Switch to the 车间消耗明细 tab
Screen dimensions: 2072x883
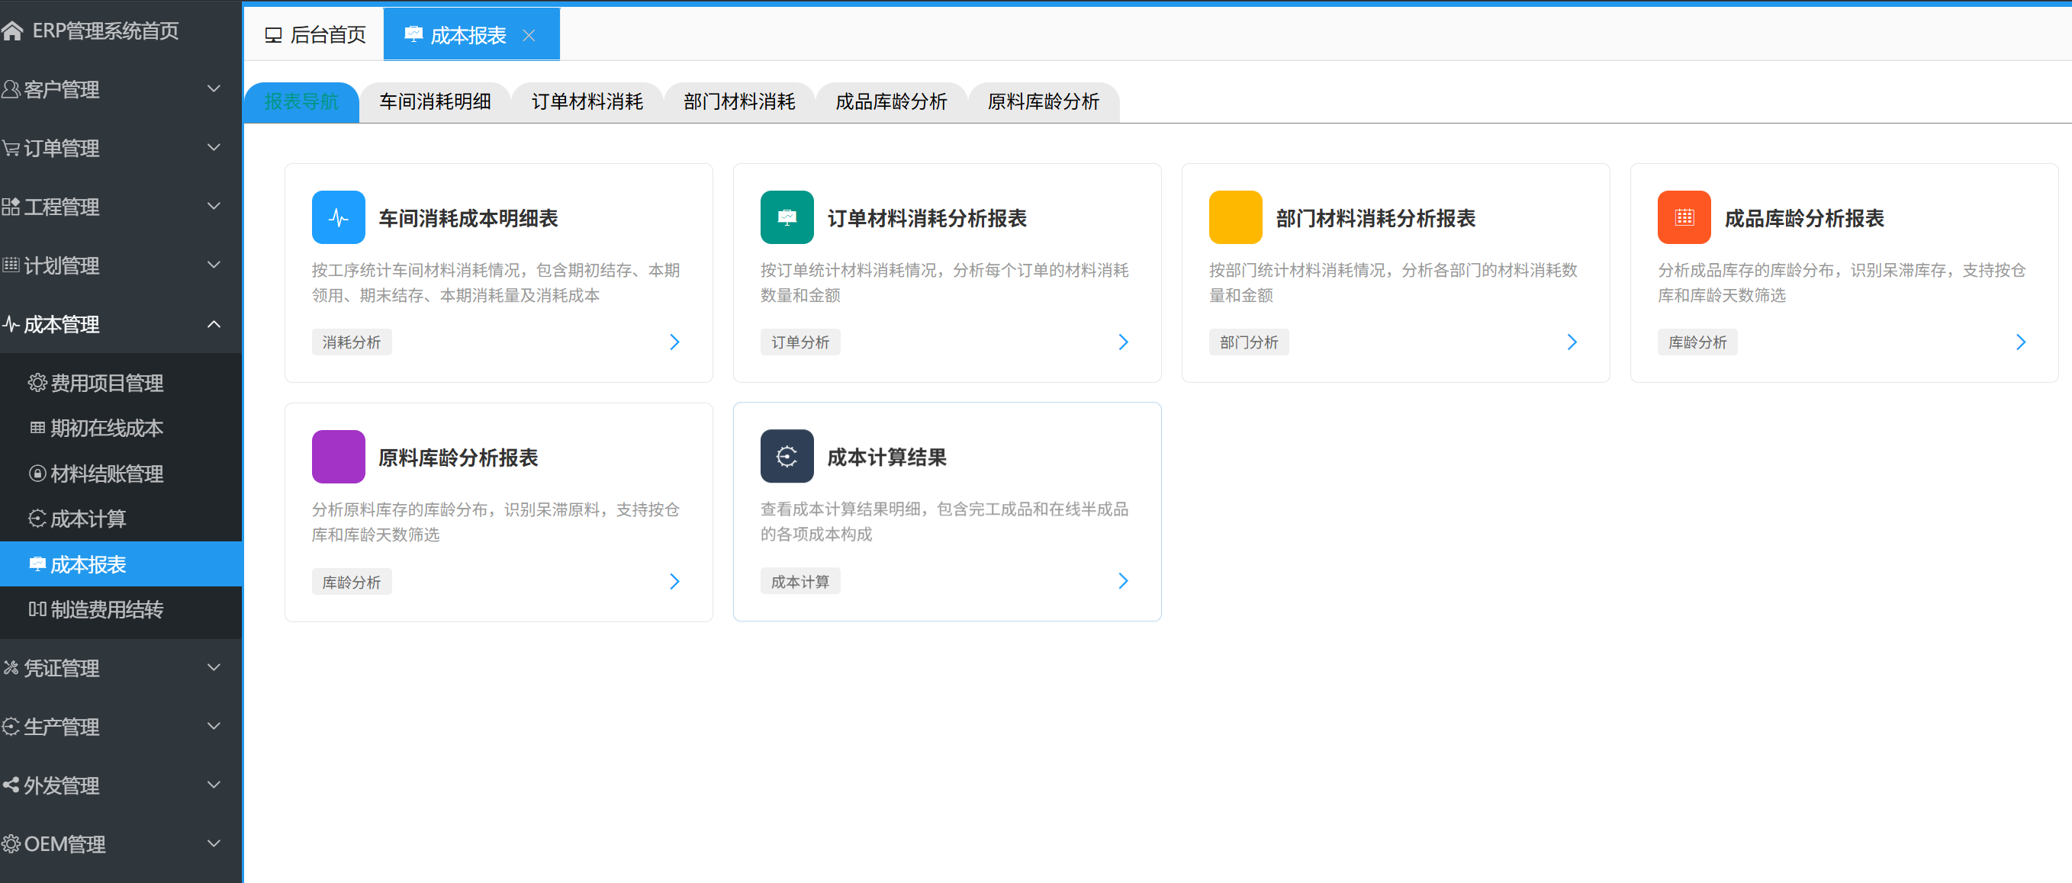[435, 102]
